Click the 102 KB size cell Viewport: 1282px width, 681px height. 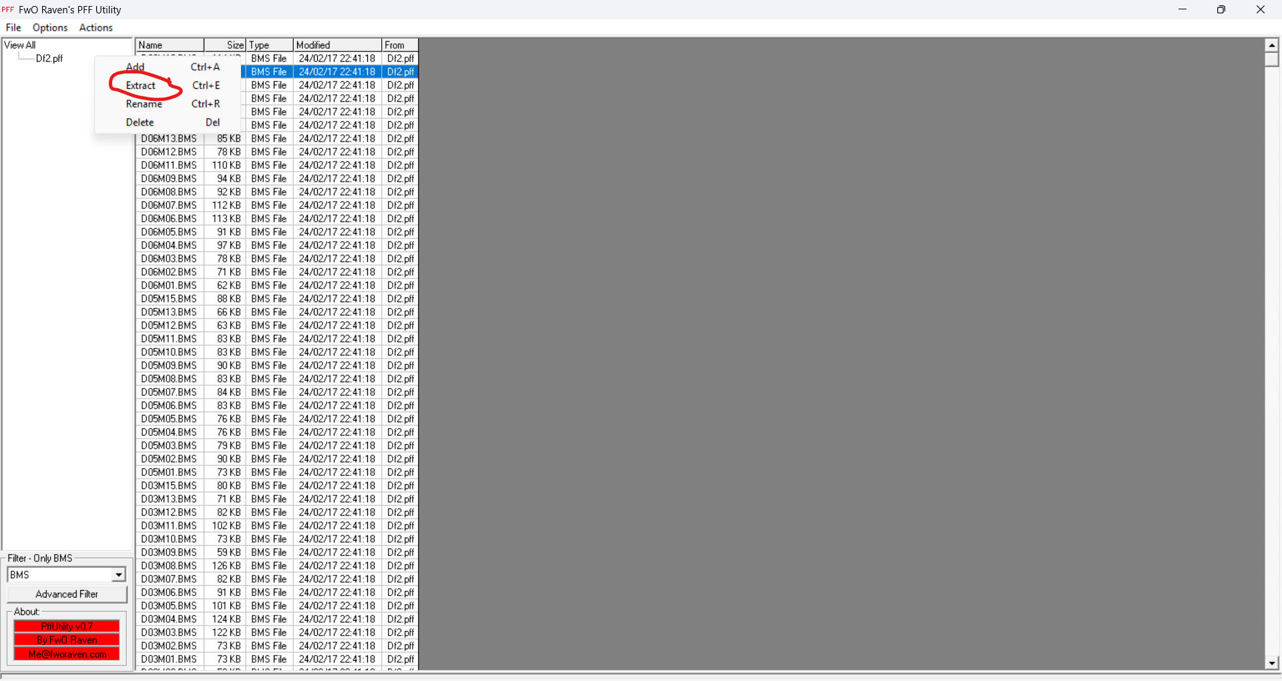click(x=226, y=525)
